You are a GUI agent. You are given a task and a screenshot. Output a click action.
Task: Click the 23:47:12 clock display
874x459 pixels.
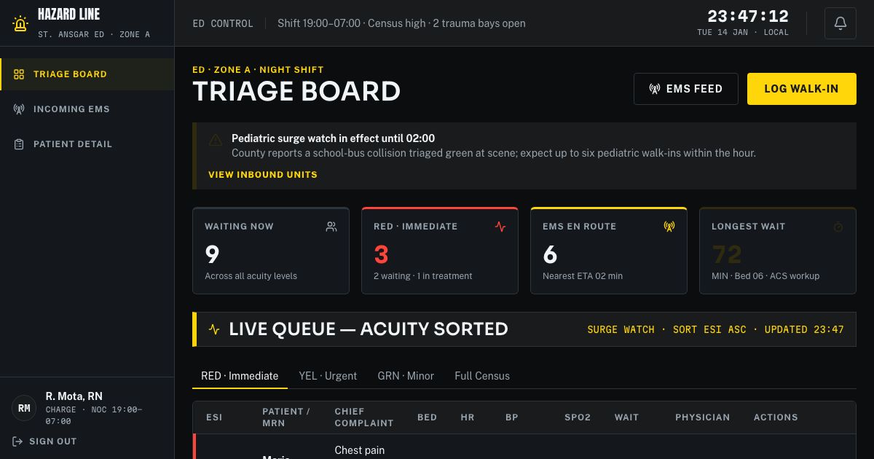[x=748, y=16]
